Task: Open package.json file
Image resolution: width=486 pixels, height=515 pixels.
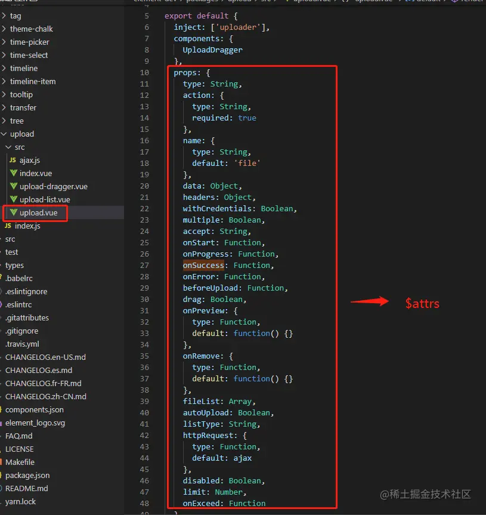Action: pos(27,476)
